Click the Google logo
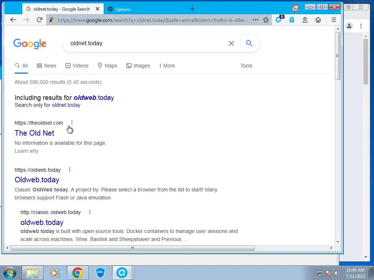 [x=30, y=44]
